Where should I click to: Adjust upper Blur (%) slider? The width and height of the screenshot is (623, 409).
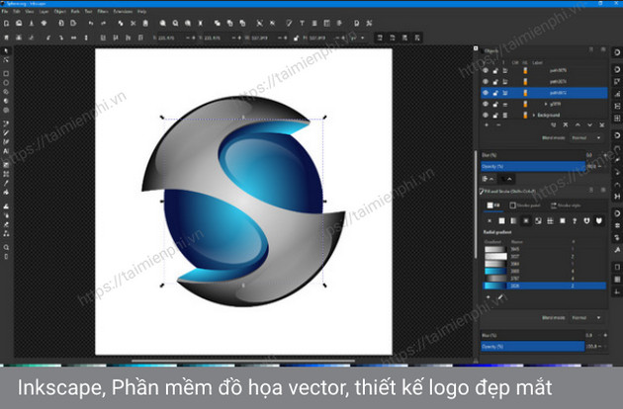[533, 155]
